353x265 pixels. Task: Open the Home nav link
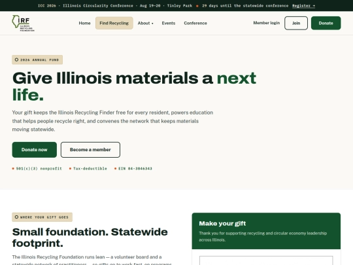[84, 23]
